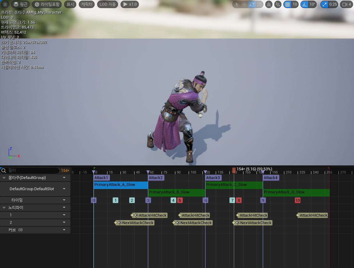354x268 pixels.
Task: Click timing node 1
Action: coord(116,200)
